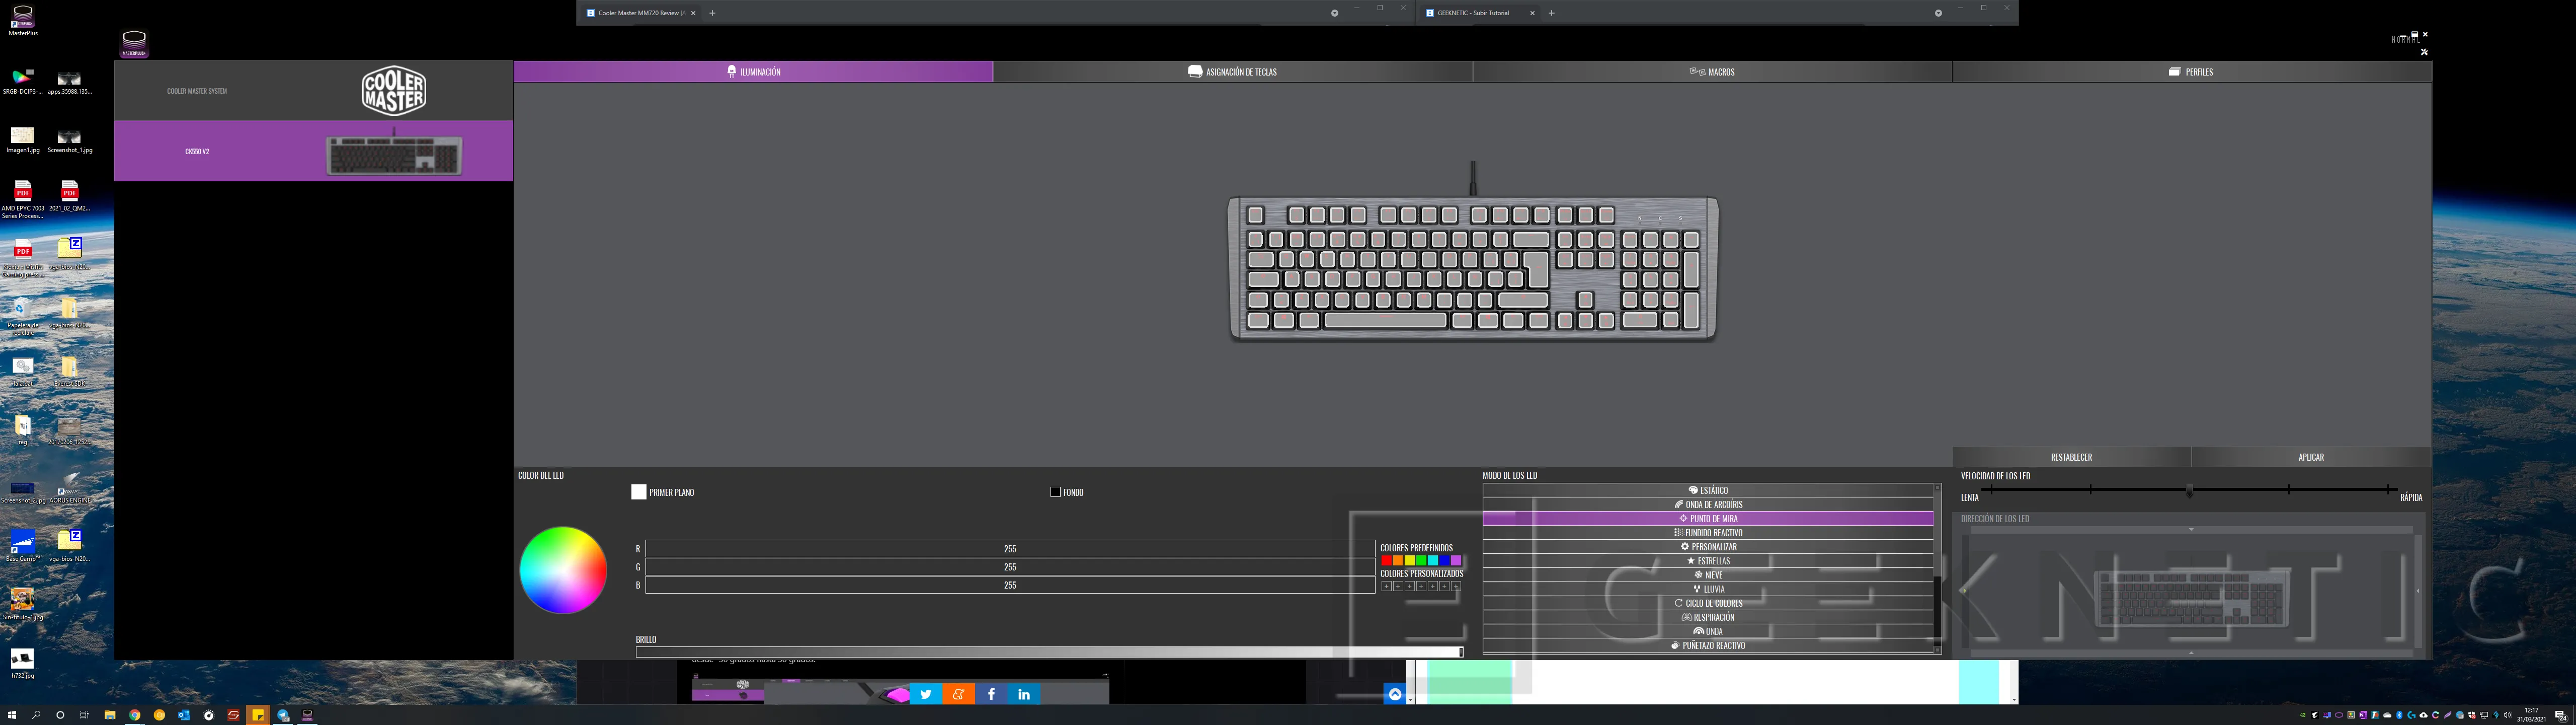Image resolution: width=2576 pixels, height=725 pixels.
Task: Click the Brillo brightness slider
Action: click(1049, 652)
